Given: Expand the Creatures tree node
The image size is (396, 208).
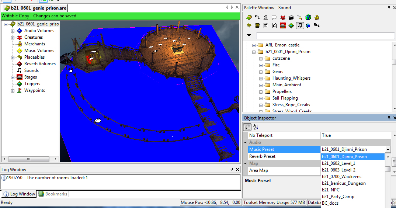Looking at the screenshot, I should [x=13, y=37].
